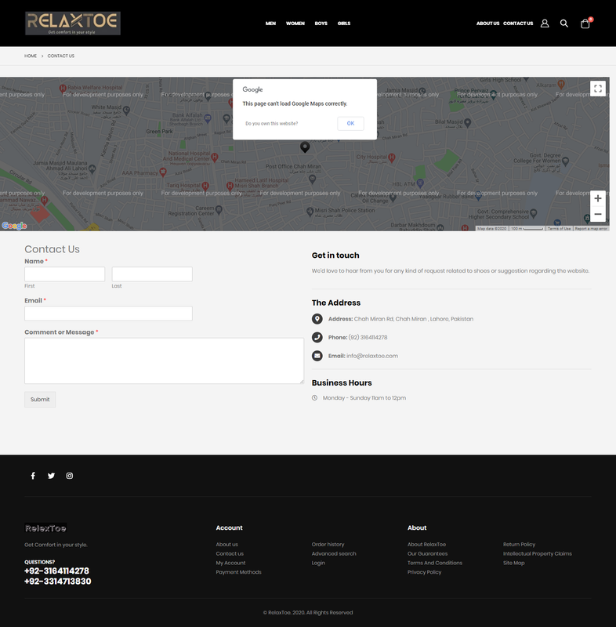Click 'Do you own this website?' link

pos(272,124)
